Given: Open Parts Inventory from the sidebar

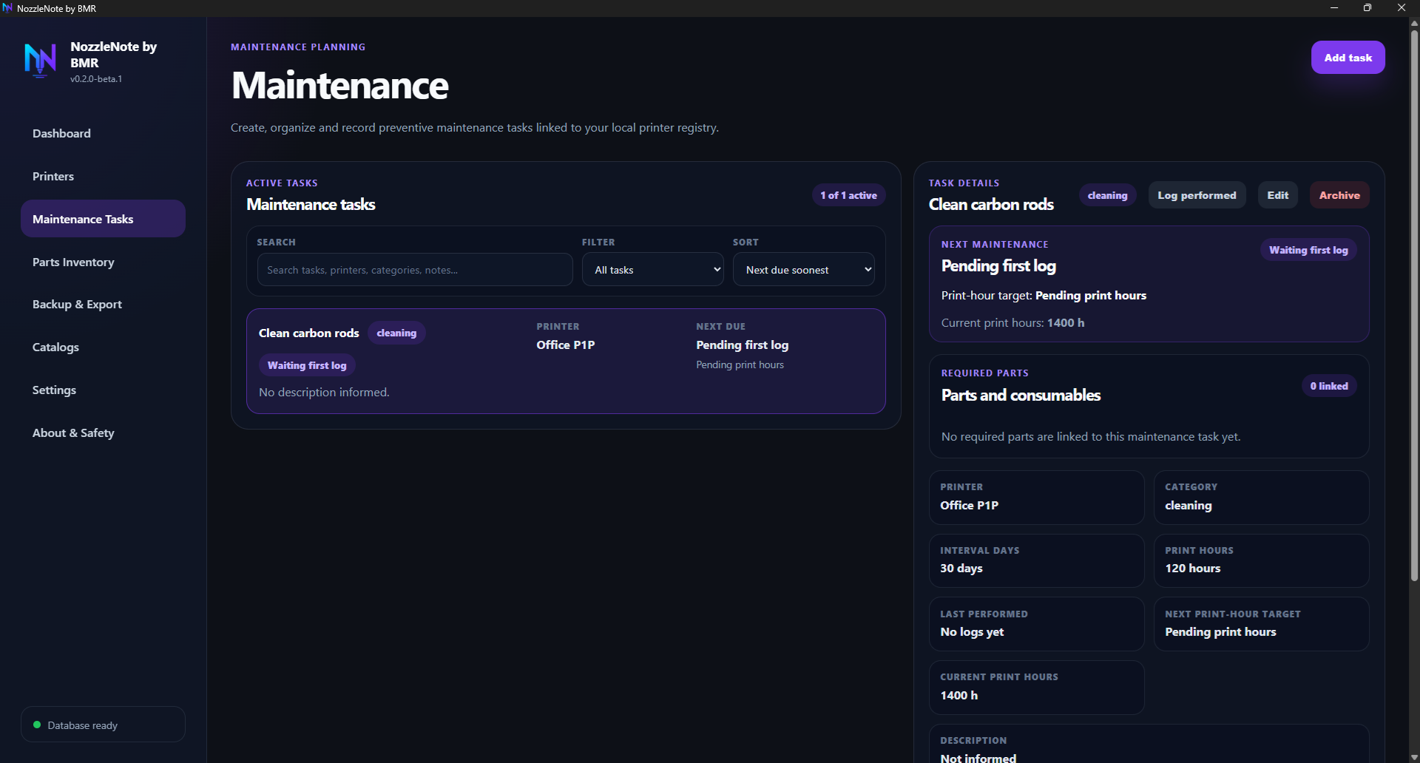Looking at the screenshot, I should pyautogui.click(x=103, y=262).
